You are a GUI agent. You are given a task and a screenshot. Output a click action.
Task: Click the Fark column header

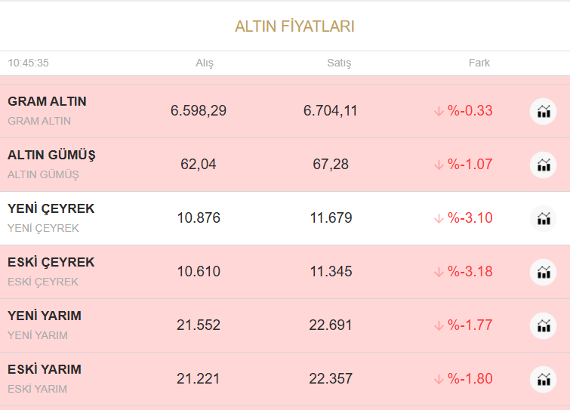tap(479, 63)
